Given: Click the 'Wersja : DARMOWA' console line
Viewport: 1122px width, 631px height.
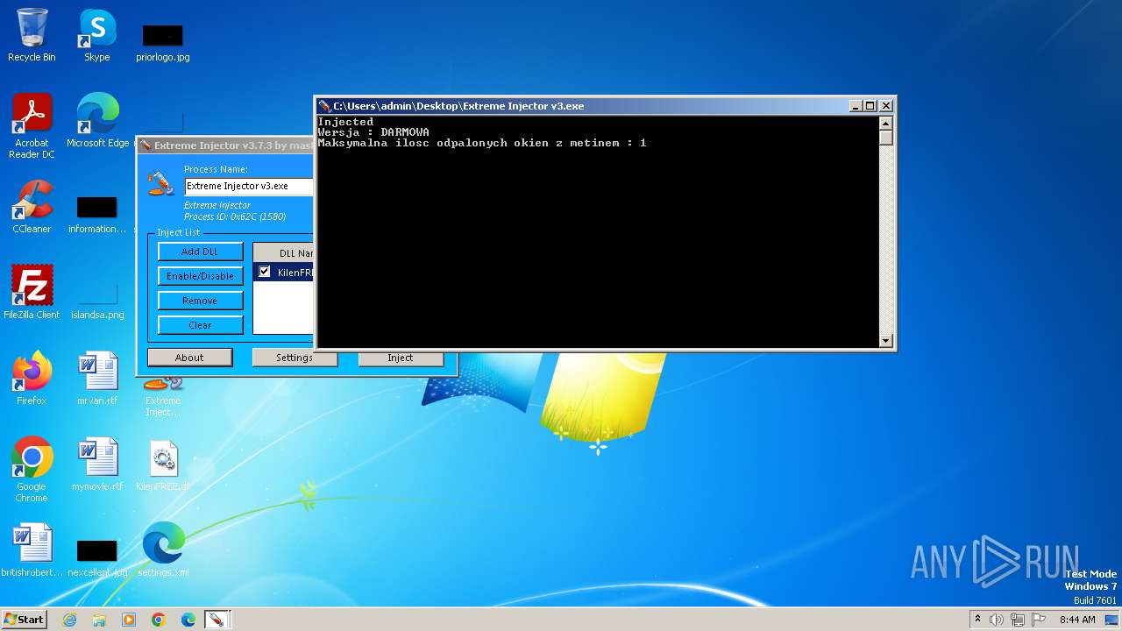Looking at the screenshot, I should coord(373,132).
